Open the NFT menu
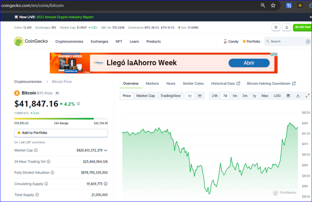 pyautogui.click(x=119, y=41)
